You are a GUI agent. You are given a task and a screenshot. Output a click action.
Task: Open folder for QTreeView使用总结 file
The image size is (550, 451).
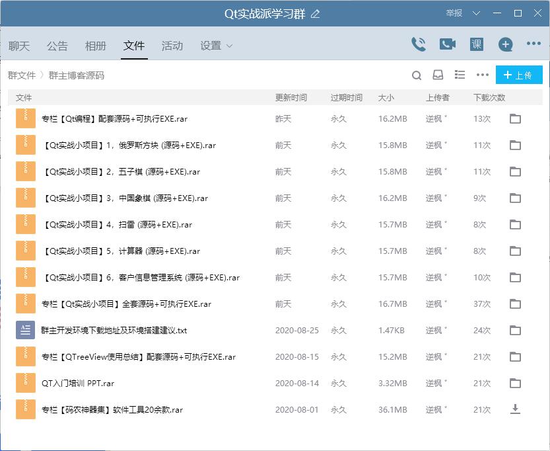tap(515, 357)
